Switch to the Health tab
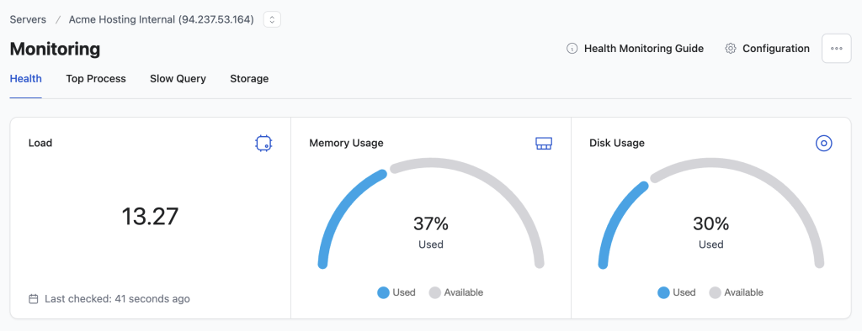 pos(26,78)
